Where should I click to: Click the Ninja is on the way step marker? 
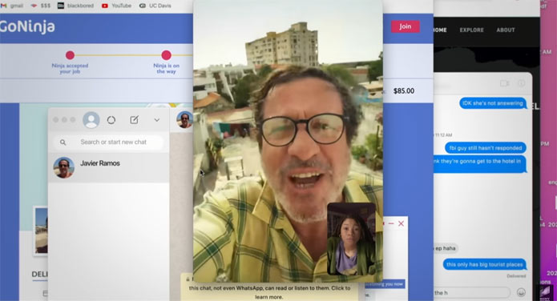pos(166,55)
